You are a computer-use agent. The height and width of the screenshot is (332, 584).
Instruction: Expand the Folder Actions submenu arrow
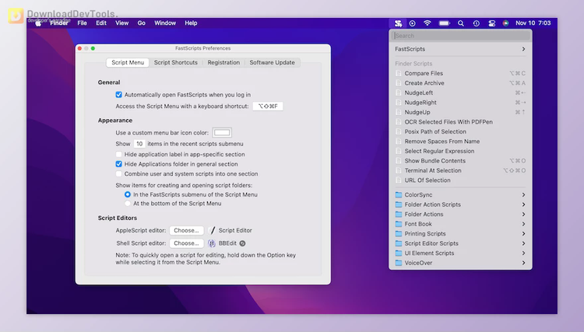523,214
